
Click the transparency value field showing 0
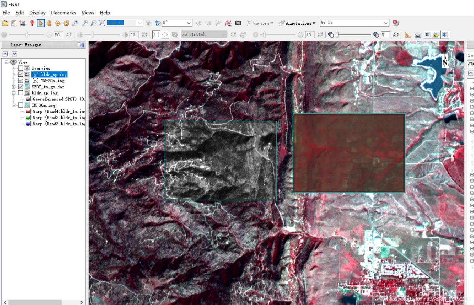coord(385,35)
